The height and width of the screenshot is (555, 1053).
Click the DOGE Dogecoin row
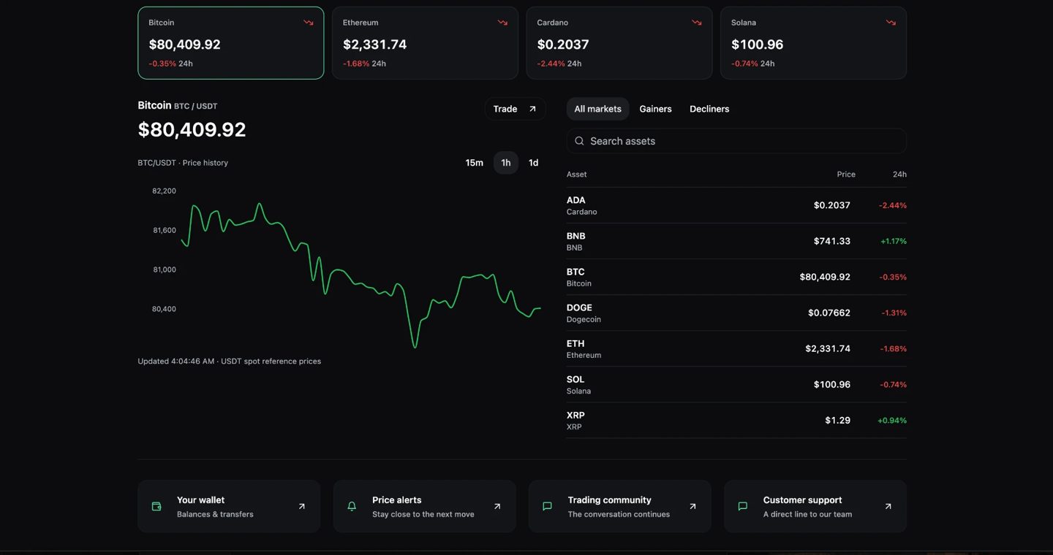[736, 313]
